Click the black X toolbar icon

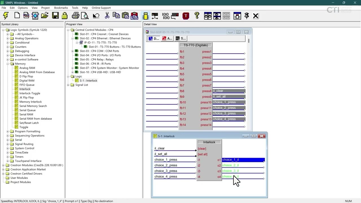coord(256,16)
